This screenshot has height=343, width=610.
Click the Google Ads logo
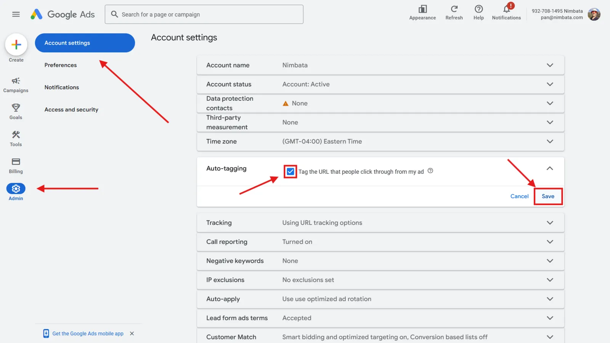coord(63,14)
